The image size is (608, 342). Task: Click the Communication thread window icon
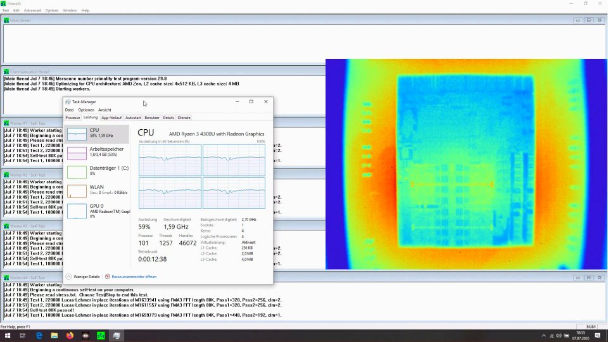click(6, 72)
